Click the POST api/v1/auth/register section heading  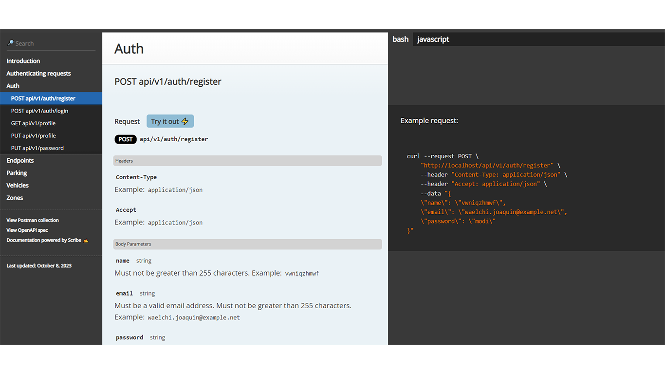[x=168, y=81]
